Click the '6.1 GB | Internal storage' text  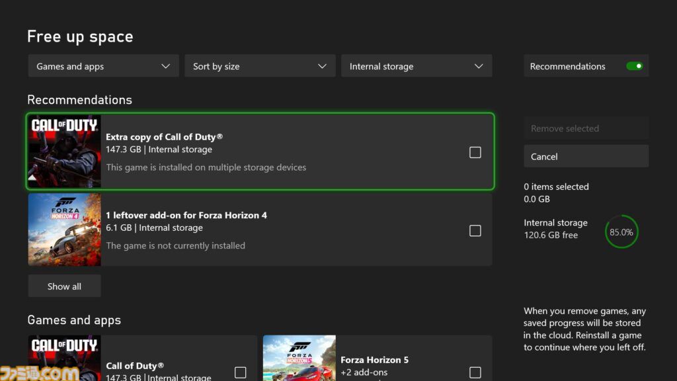pyautogui.click(x=154, y=228)
